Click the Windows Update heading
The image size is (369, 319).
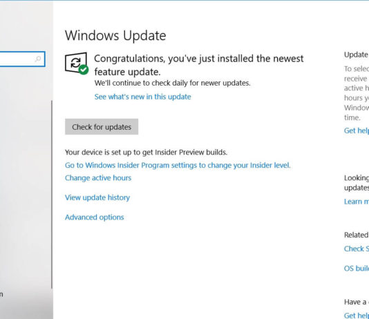coord(115,35)
